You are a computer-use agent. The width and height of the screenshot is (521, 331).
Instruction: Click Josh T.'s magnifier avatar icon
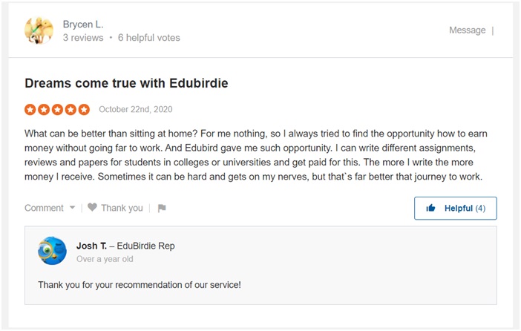click(52, 252)
